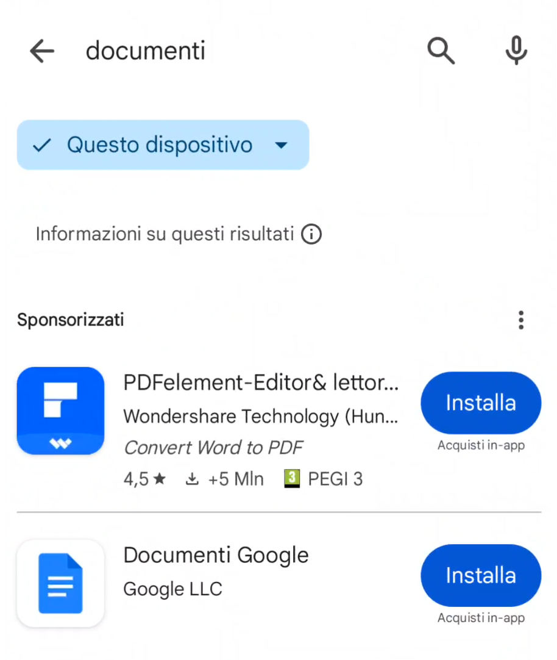Activate voice search microphone icon
Screen dimensions: 557x660
(516, 51)
